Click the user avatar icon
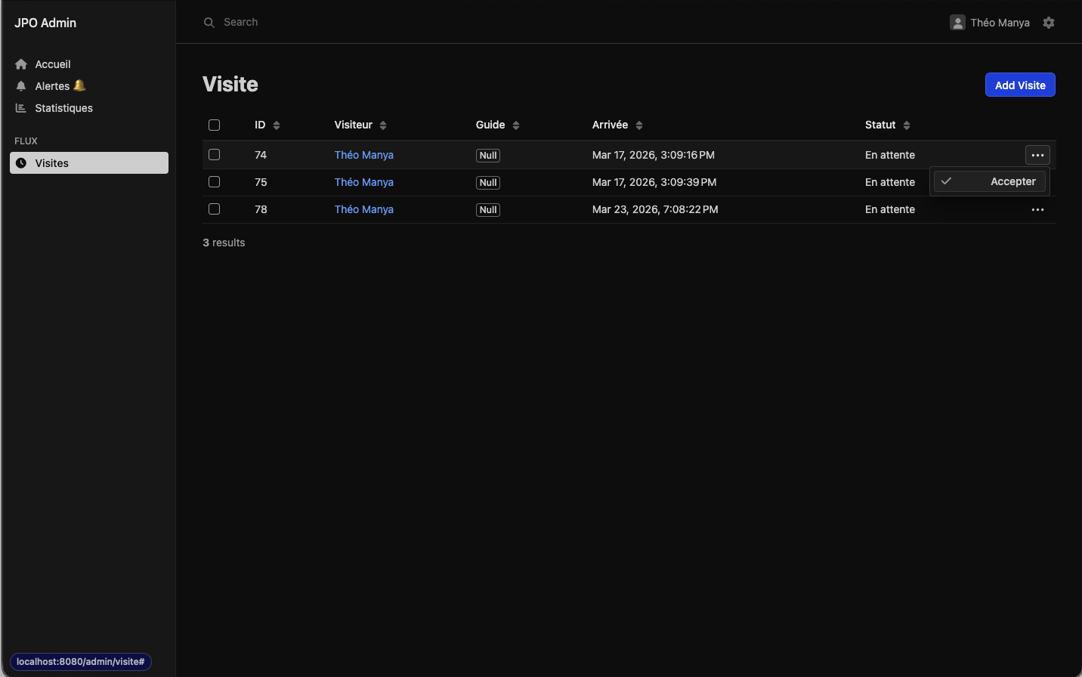The image size is (1082, 677). click(957, 23)
